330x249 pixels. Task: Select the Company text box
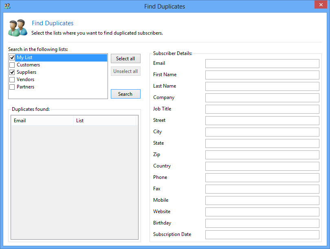click(262, 98)
